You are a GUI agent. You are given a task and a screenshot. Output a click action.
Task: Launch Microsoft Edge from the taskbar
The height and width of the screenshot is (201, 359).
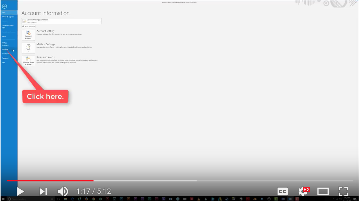pyautogui.click(x=72, y=199)
